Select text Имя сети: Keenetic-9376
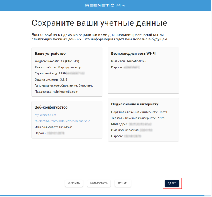This screenshot has height=197, width=212. coord(129,61)
